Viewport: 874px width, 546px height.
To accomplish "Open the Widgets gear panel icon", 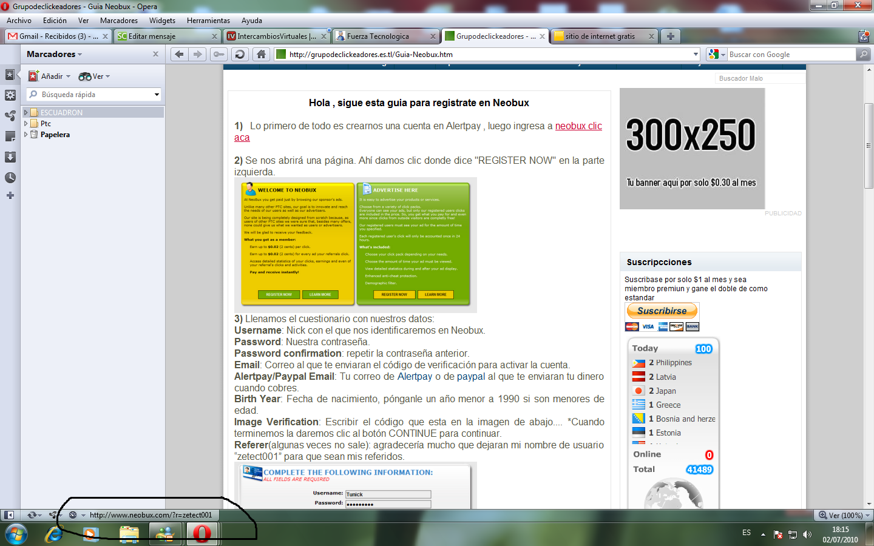I will (x=10, y=95).
